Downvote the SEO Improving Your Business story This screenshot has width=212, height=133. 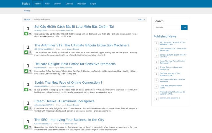click(30, 127)
